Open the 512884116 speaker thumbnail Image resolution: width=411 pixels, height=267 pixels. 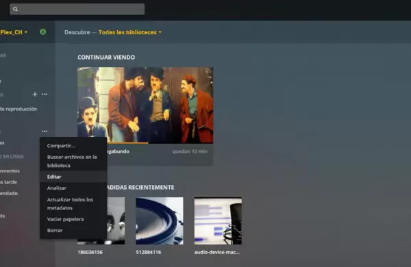(160, 221)
